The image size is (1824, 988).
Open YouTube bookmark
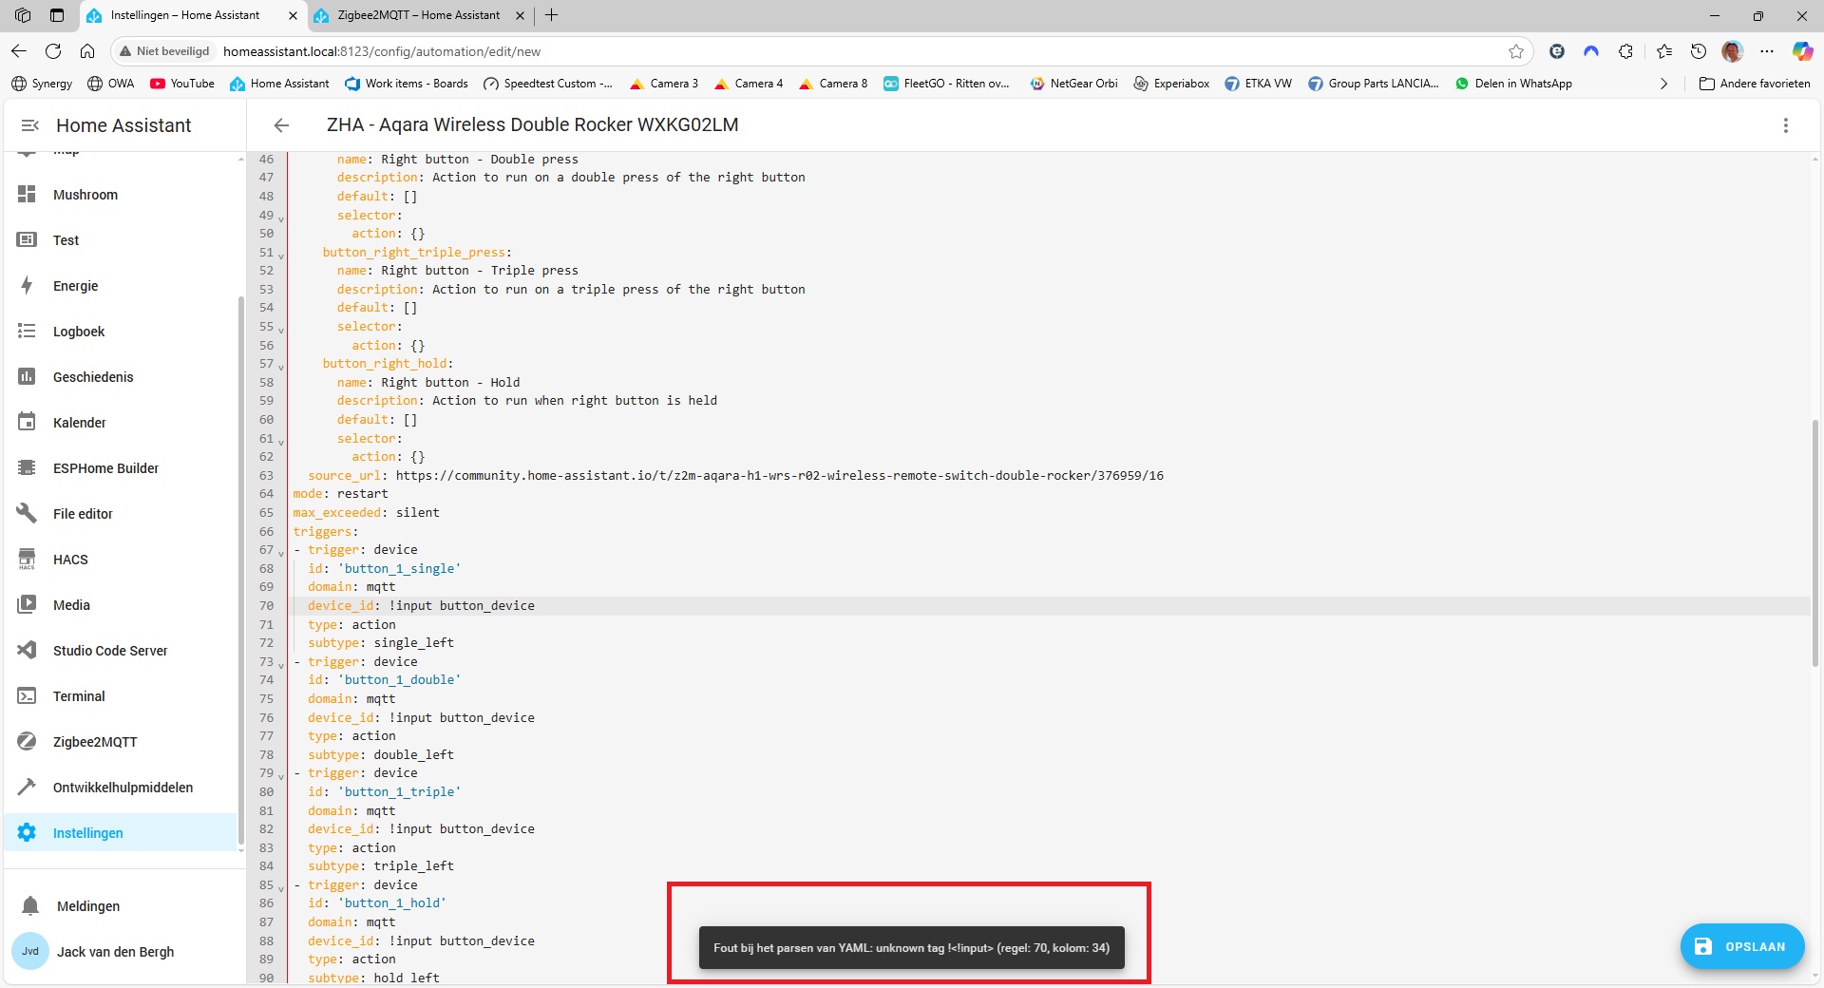tap(182, 84)
